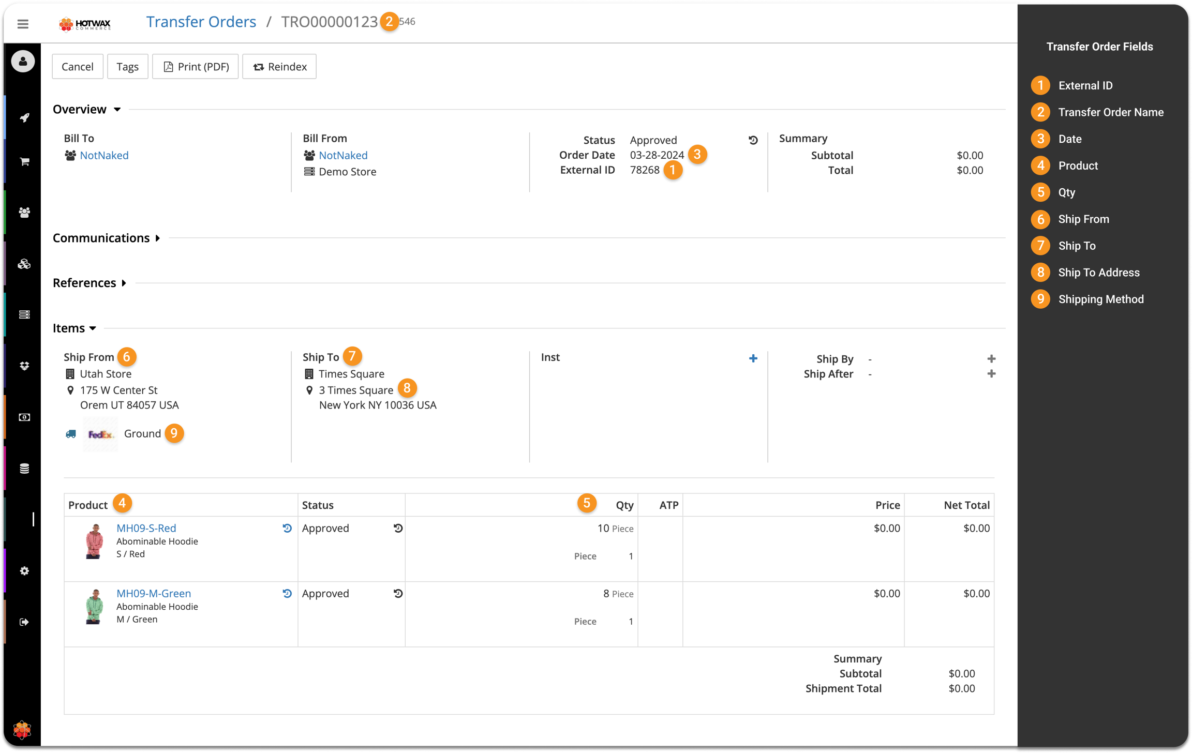This screenshot has width=1192, height=753.
Task: Open the MH09-M-Green product link
Action: pos(154,593)
